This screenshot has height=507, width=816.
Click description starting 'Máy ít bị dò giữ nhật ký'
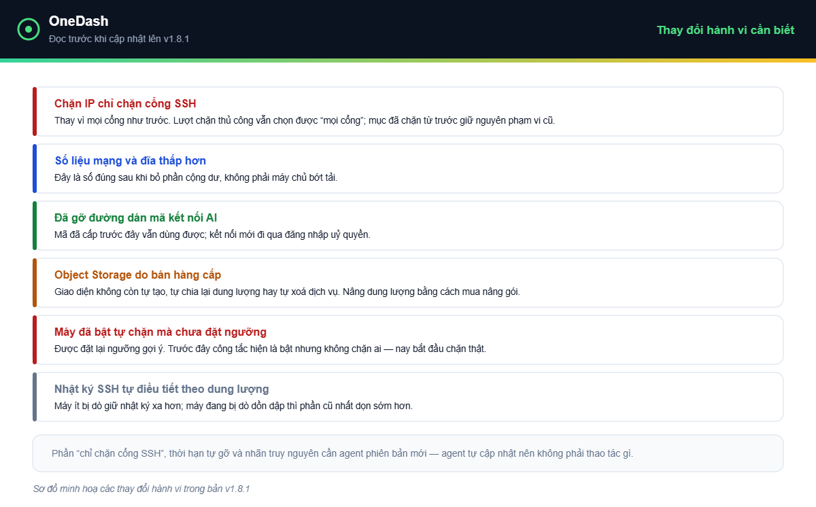(233, 406)
